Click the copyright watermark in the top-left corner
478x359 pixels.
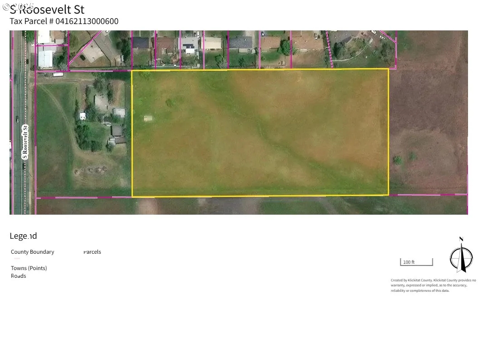click(18, 6)
